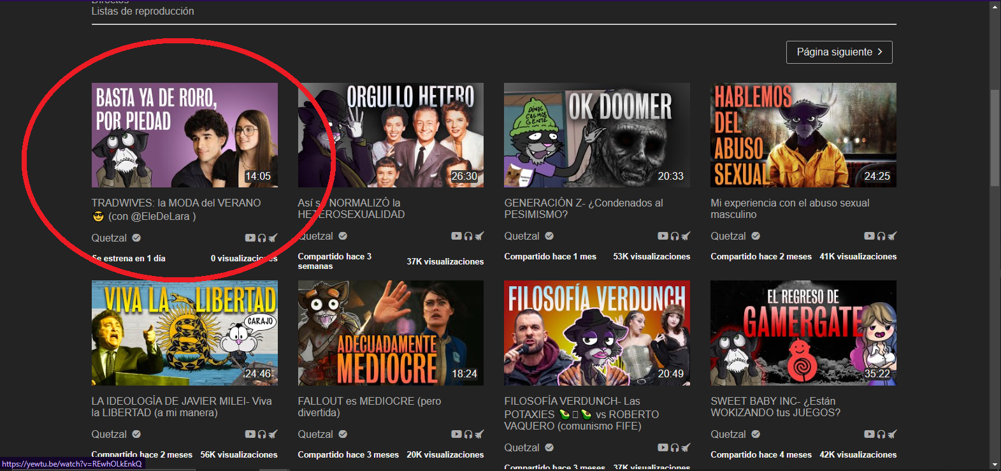Click the OK DOOMER thumbnail
The image size is (1001, 471).
(597, 135)
